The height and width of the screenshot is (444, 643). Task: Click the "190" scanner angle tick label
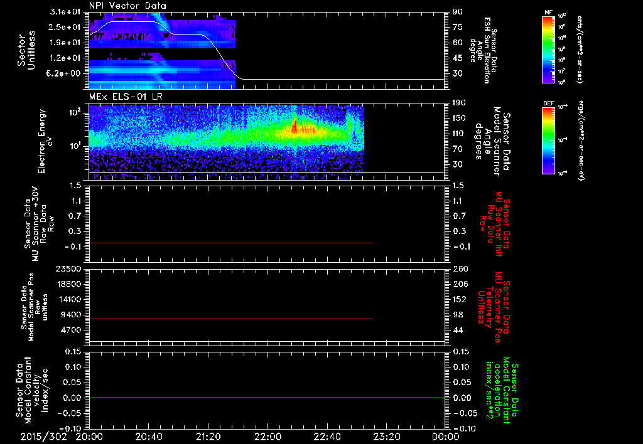pos(460,103)
